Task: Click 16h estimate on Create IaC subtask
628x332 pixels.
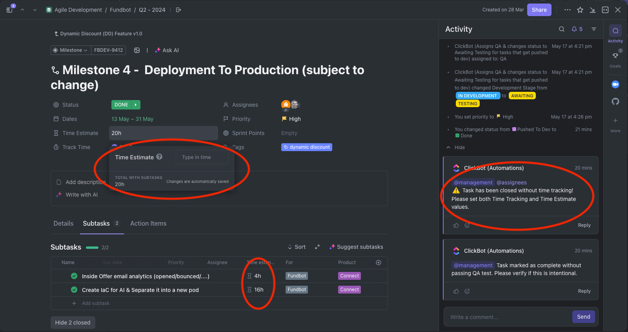Action: pyautogui.click(x=255, y=290)
